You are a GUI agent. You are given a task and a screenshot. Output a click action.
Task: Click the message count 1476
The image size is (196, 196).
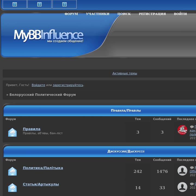(162, 171)
